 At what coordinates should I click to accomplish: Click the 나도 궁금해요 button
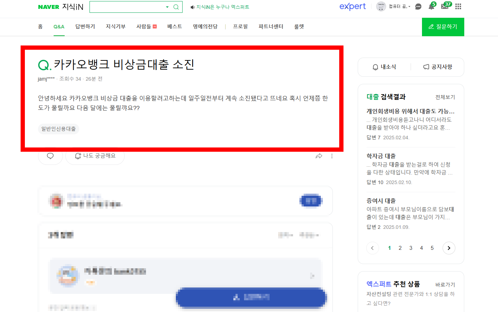coord(95,156)
